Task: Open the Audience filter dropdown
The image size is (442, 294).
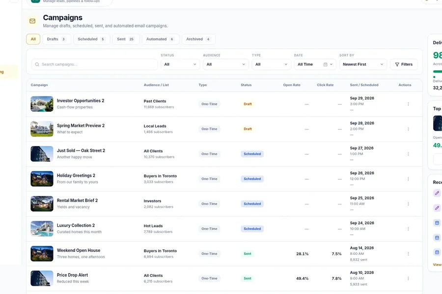Action: (x=226, y=64)
